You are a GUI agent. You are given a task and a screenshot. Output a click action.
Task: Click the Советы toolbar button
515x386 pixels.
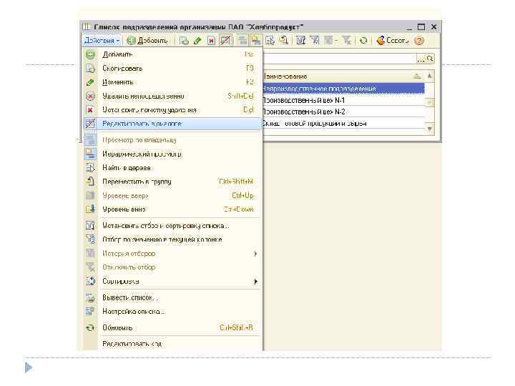click(x=393, y=40)
